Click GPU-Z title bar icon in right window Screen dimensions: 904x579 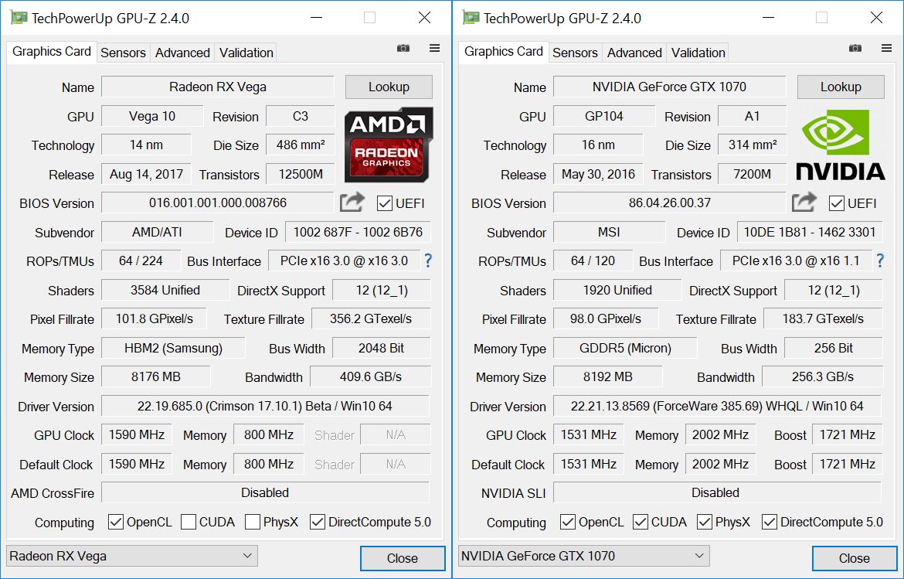pyautogui.click(x=471, y=18)
